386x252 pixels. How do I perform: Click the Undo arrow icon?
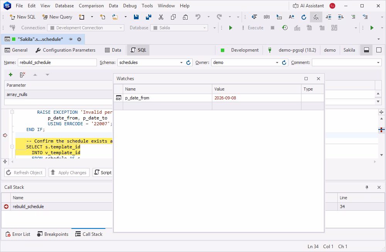[198, 17]
